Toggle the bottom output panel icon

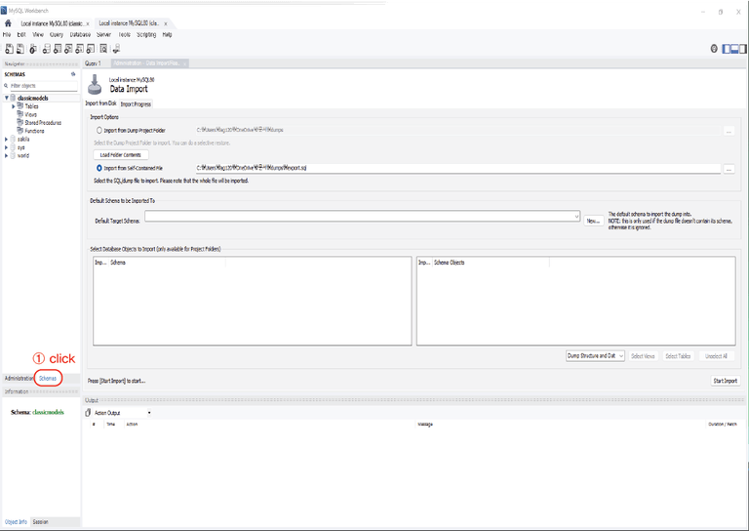pyautogui.click(x=734, y=49)
